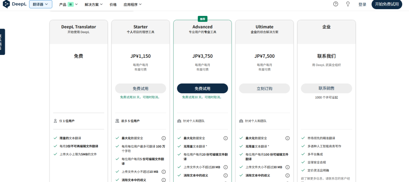Click the feature 上传大小上限为5MB的文件
The width and height of the screenshot is (409, 182).
[78, 154]
